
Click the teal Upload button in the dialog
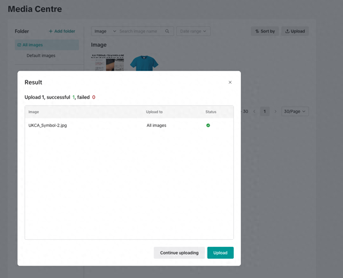click(220, 253)
